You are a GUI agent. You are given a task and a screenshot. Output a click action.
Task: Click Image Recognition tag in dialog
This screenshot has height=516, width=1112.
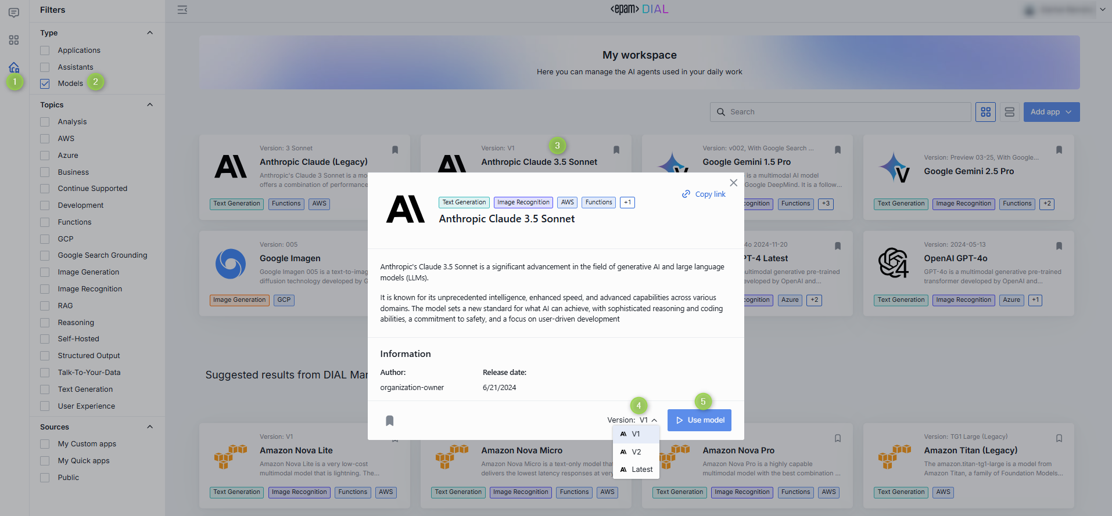(523, 203)
